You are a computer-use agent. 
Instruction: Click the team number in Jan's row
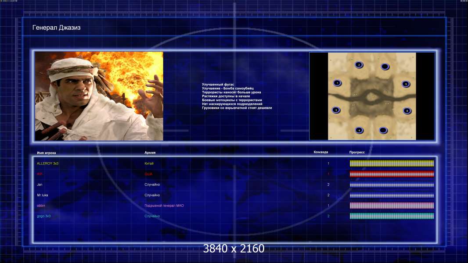pyautogui.click(x=328, y=185)
